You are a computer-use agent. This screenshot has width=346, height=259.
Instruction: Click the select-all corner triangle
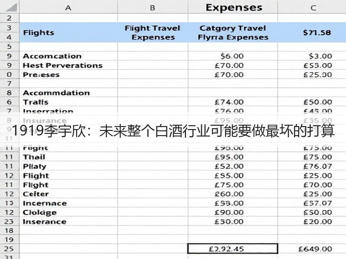(11, 7)
